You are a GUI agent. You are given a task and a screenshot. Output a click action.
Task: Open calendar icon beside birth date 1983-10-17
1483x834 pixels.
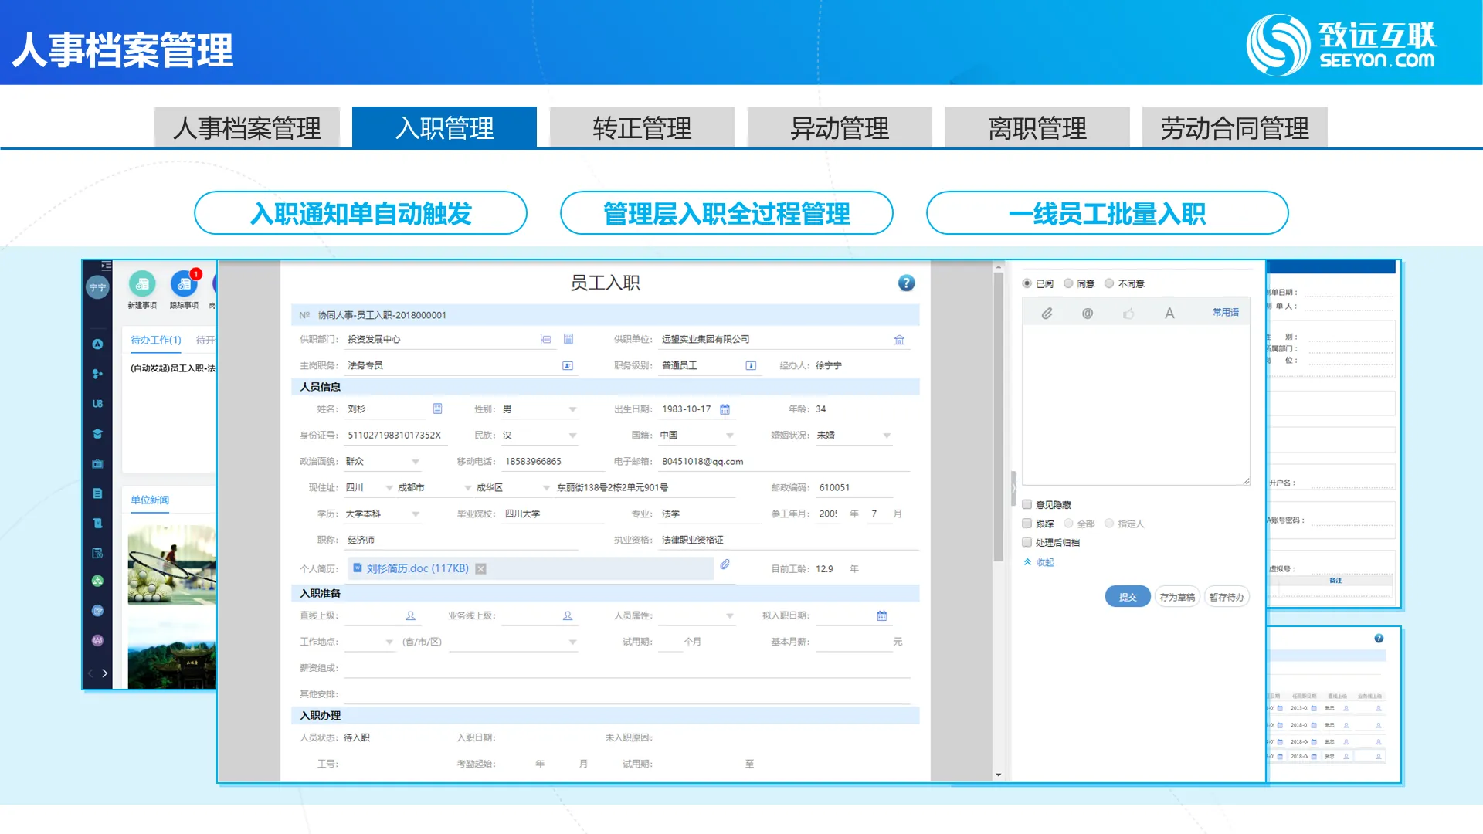pyautogui.click(x=725, y=409)
